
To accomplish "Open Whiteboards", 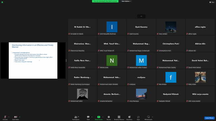I will [x=148, y=118].
